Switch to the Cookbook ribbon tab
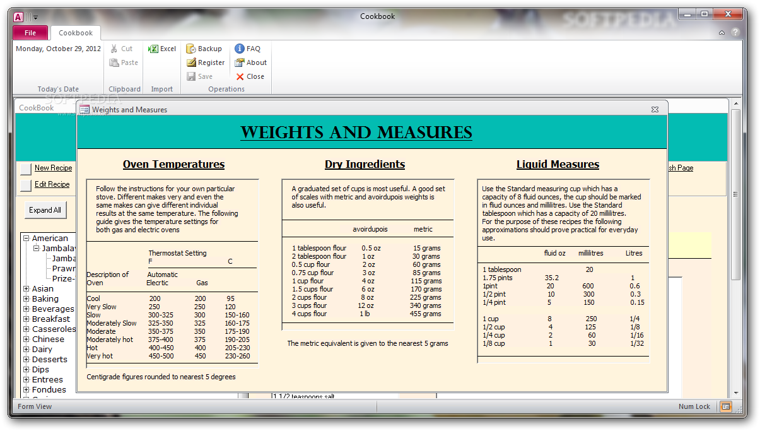Screen dimensions: 760x431 (76, 33)
